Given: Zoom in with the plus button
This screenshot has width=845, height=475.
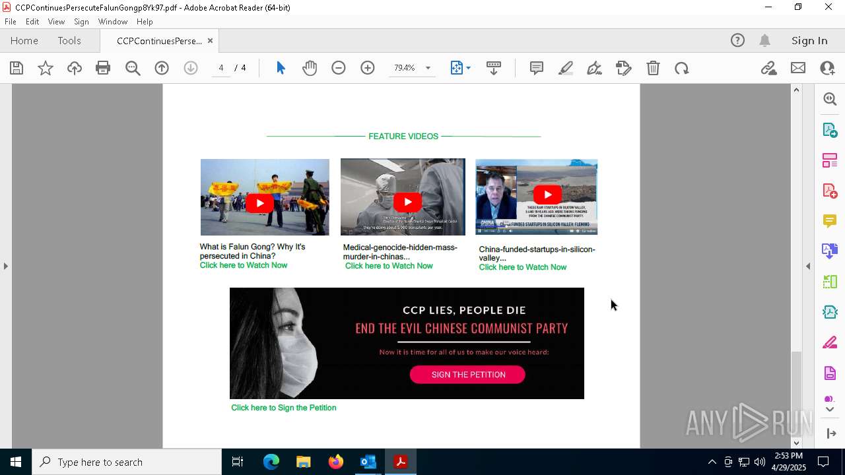Looking at the screenshot, I should (x=368, y=68).
